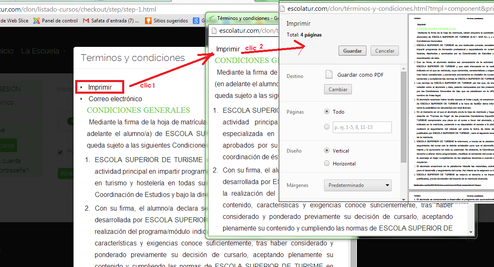The width and height of the screenshot is (494, 267).
Task: Choose Horizontal layout radio button
Action: point(327,163)
